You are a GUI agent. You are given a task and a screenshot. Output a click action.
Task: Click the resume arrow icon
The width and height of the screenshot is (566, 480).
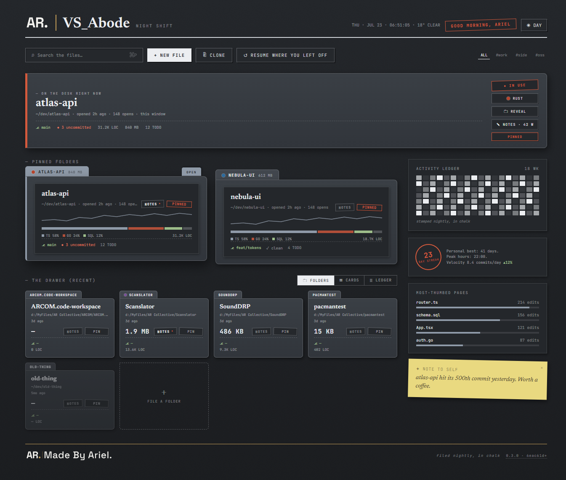pos(245,56)
